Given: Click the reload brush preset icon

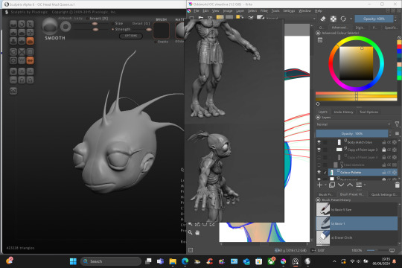Looking at the screenshot, I should (x=343, y=19).
